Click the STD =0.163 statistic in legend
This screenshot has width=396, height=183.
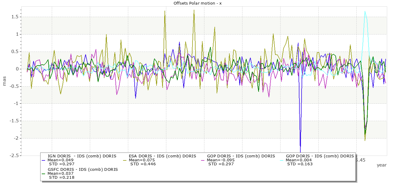coord(300,164)
